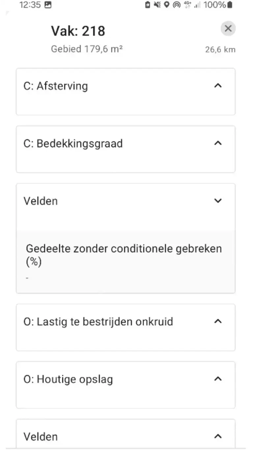Expand C: Afsterving chevron
Viewport: 253px width, 450px height.
pyautogui.click(x=218, y=86)
